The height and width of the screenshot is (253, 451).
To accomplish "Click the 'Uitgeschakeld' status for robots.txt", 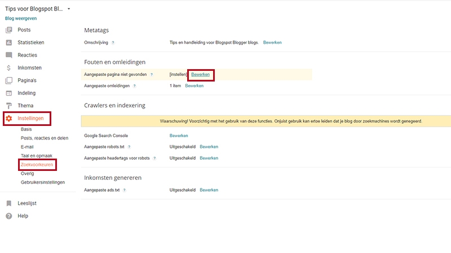I will point(182,147).
